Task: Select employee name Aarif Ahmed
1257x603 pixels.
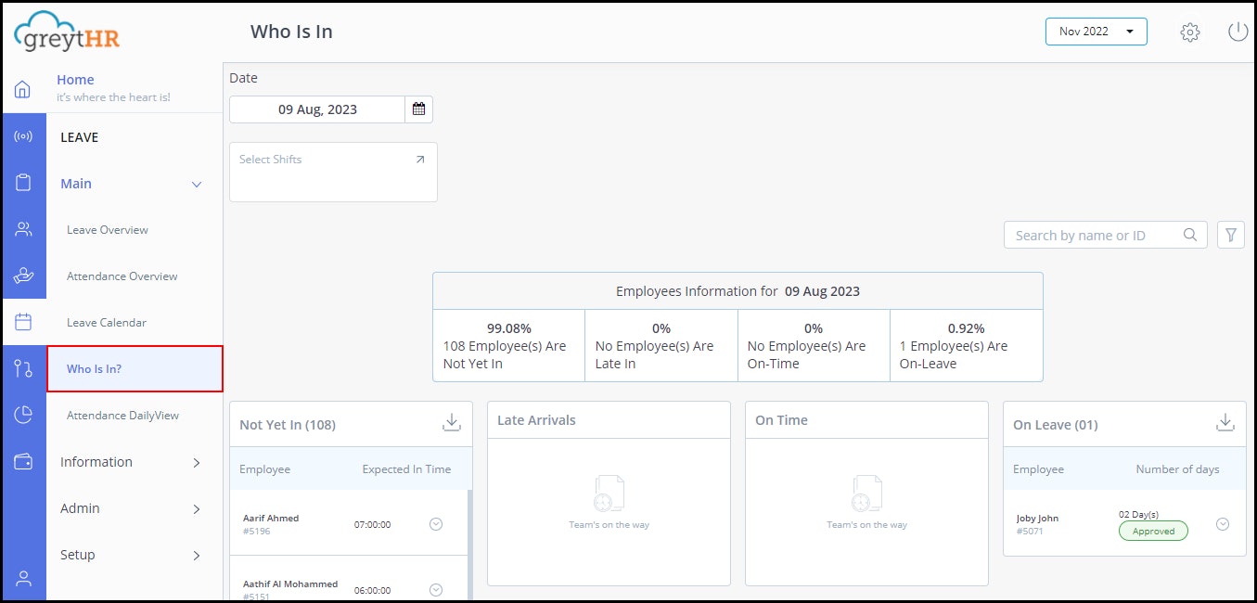Action: [x=271, y=519]
